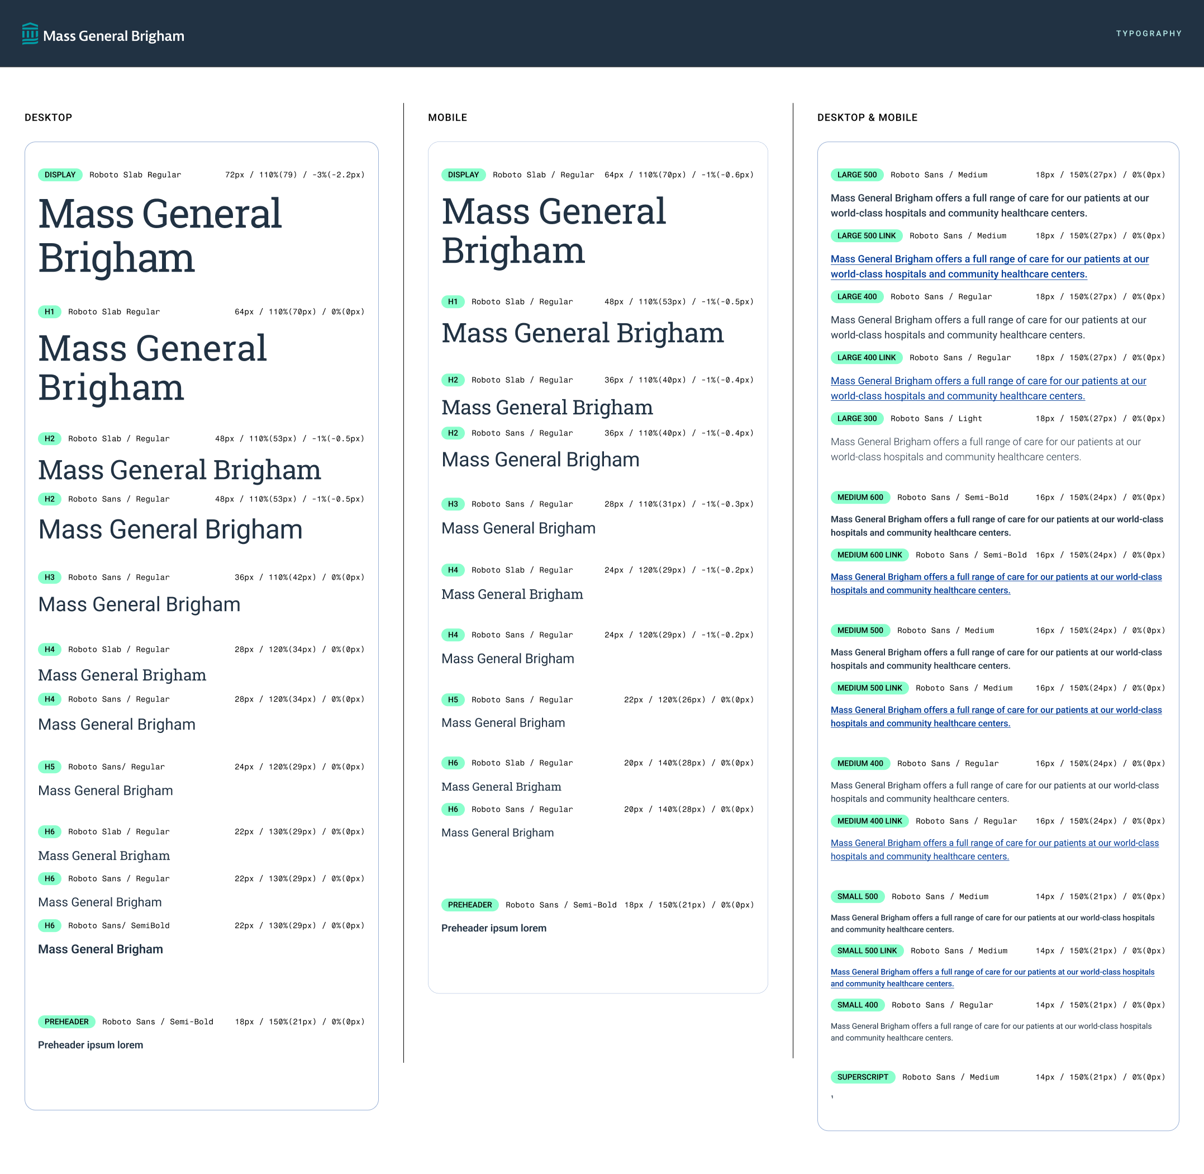Open the Small 500 link sample paragraph
The height and width of the screenshot is (1174, 1204).
click(993, 978)
